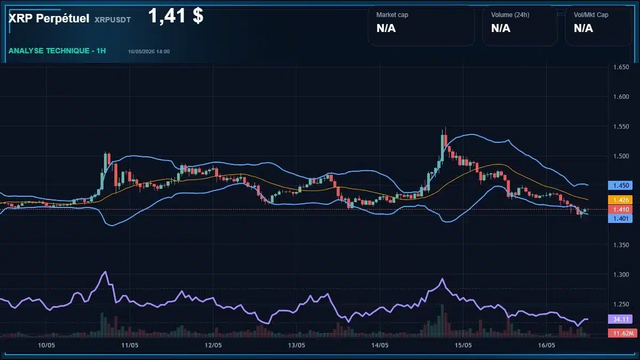Image resolution: width=640 pixels, height=360 pixels.
Task: Click the 1.250 price axis label
Action: (620, 305)
